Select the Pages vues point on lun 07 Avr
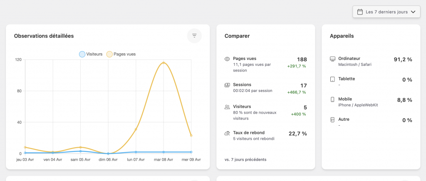 click(136, 129)
